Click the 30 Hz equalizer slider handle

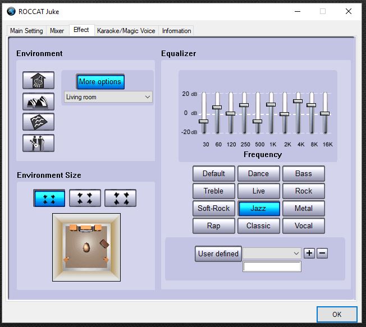tap(204, 121)
